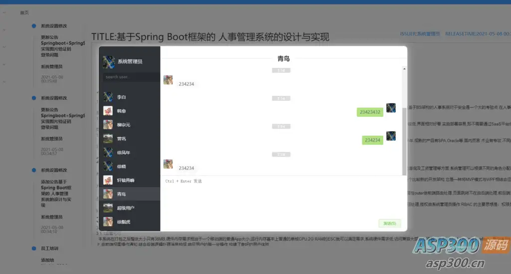The width and height of the screenshot is (511, 274).
Task: Focus the search user field
Action: pyautogui.click(x=130, y=77)
